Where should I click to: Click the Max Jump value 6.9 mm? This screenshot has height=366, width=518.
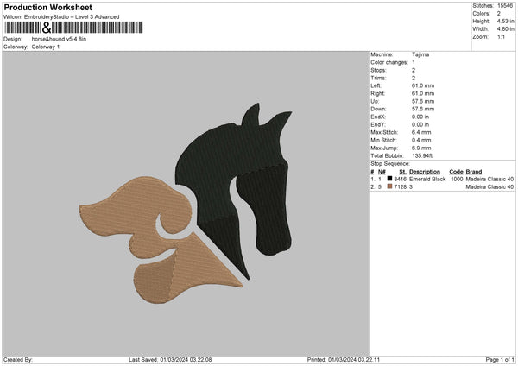[421, 148]
